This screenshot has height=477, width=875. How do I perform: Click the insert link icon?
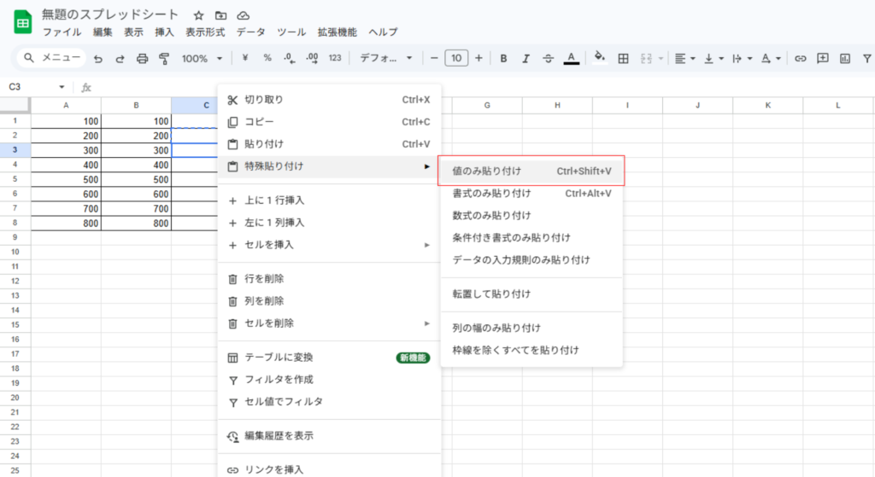coord(801,59)
